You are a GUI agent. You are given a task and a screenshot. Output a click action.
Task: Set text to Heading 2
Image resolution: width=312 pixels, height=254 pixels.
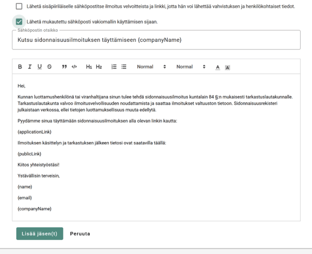click(99, 67)
